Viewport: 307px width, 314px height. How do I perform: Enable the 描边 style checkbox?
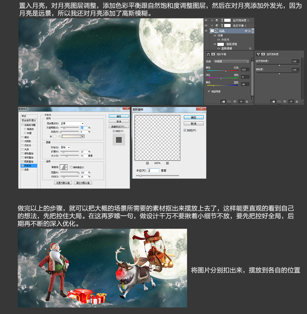(x=22, y=137)
